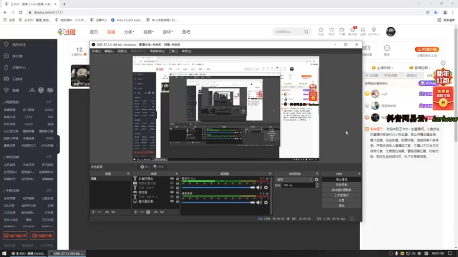Move scene down in scene list
Screen dimensions: 458x257
pos(113,212)
